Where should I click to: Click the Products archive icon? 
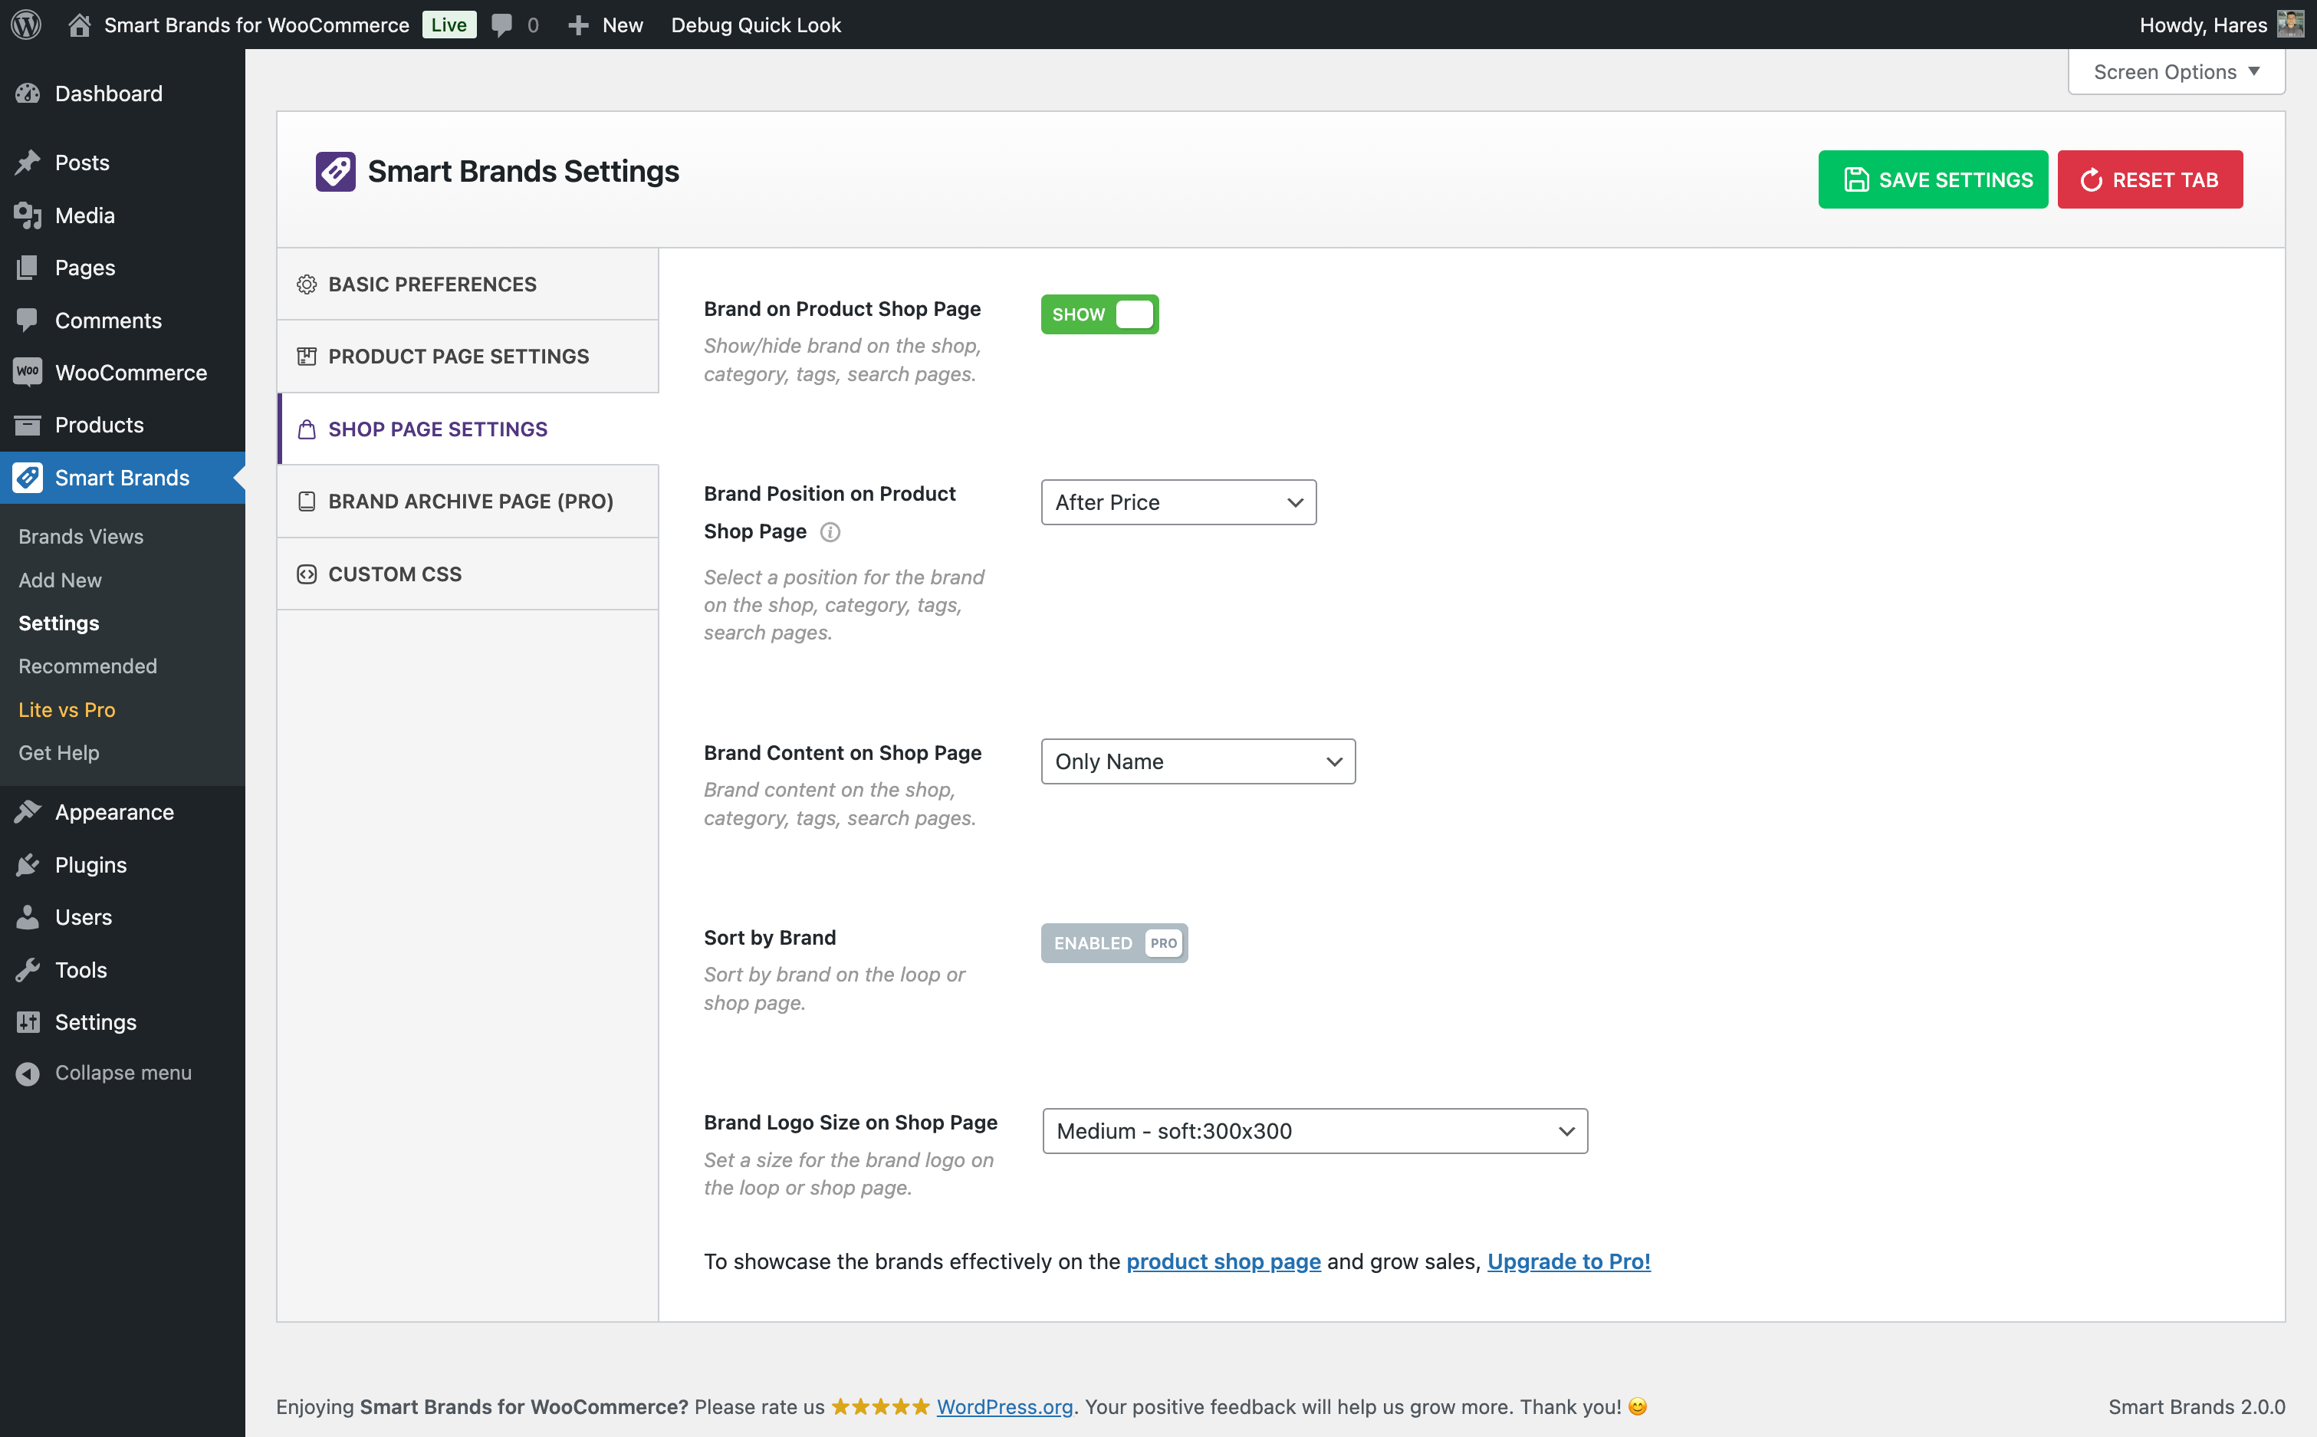(x=28, y=425)
